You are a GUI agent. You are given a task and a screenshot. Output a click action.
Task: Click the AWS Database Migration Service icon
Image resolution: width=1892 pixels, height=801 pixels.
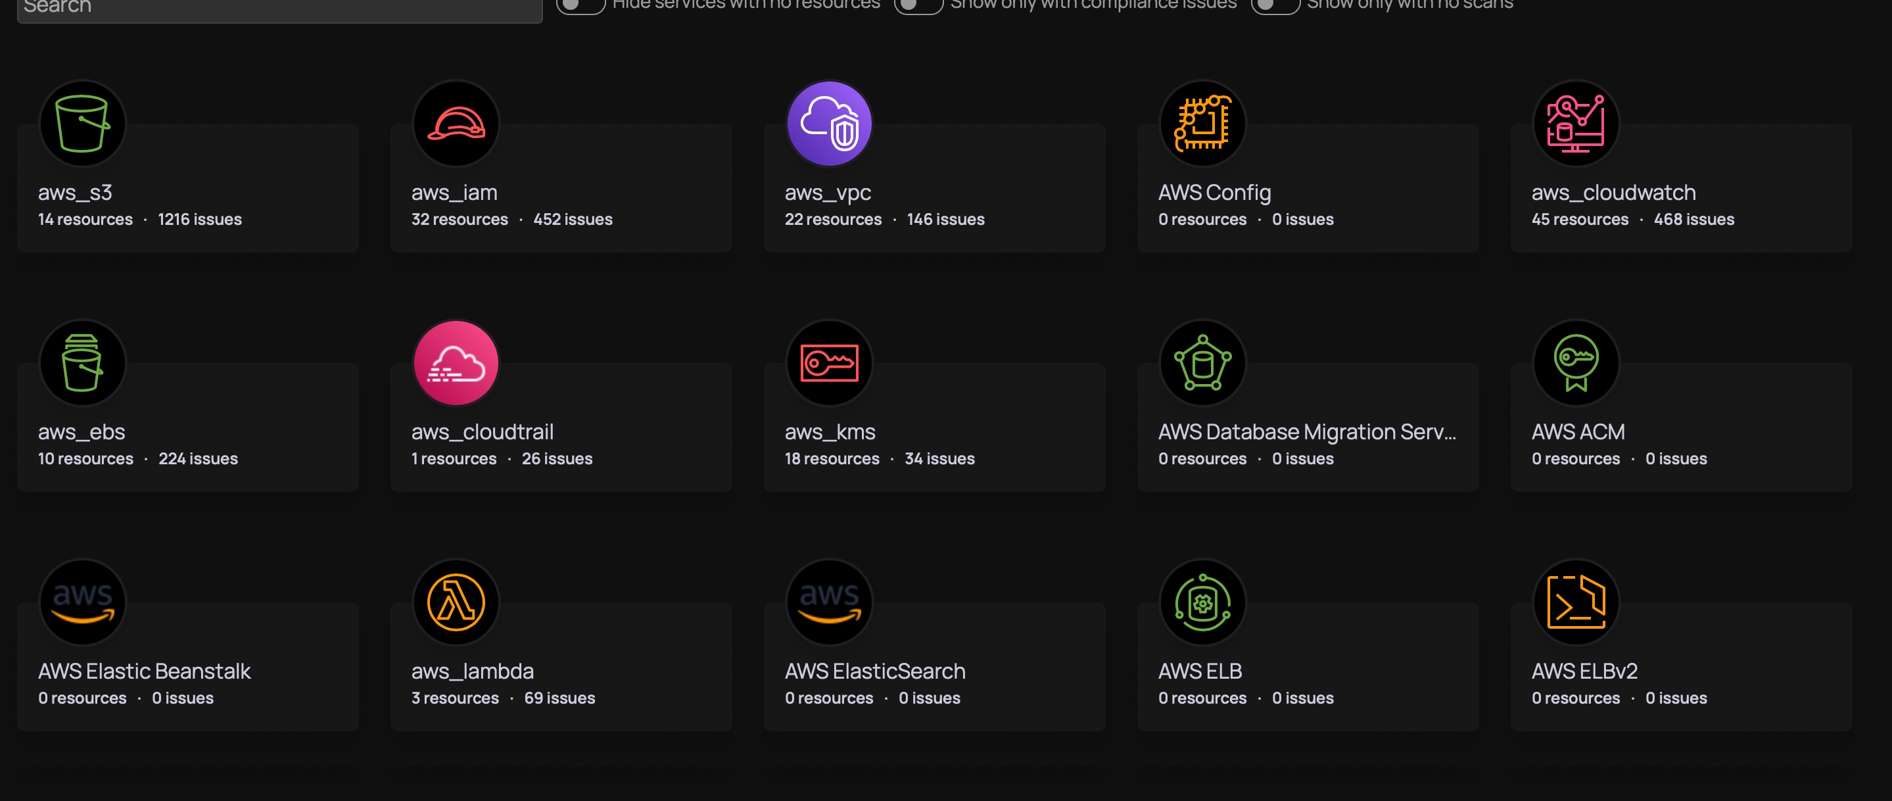1202,363
